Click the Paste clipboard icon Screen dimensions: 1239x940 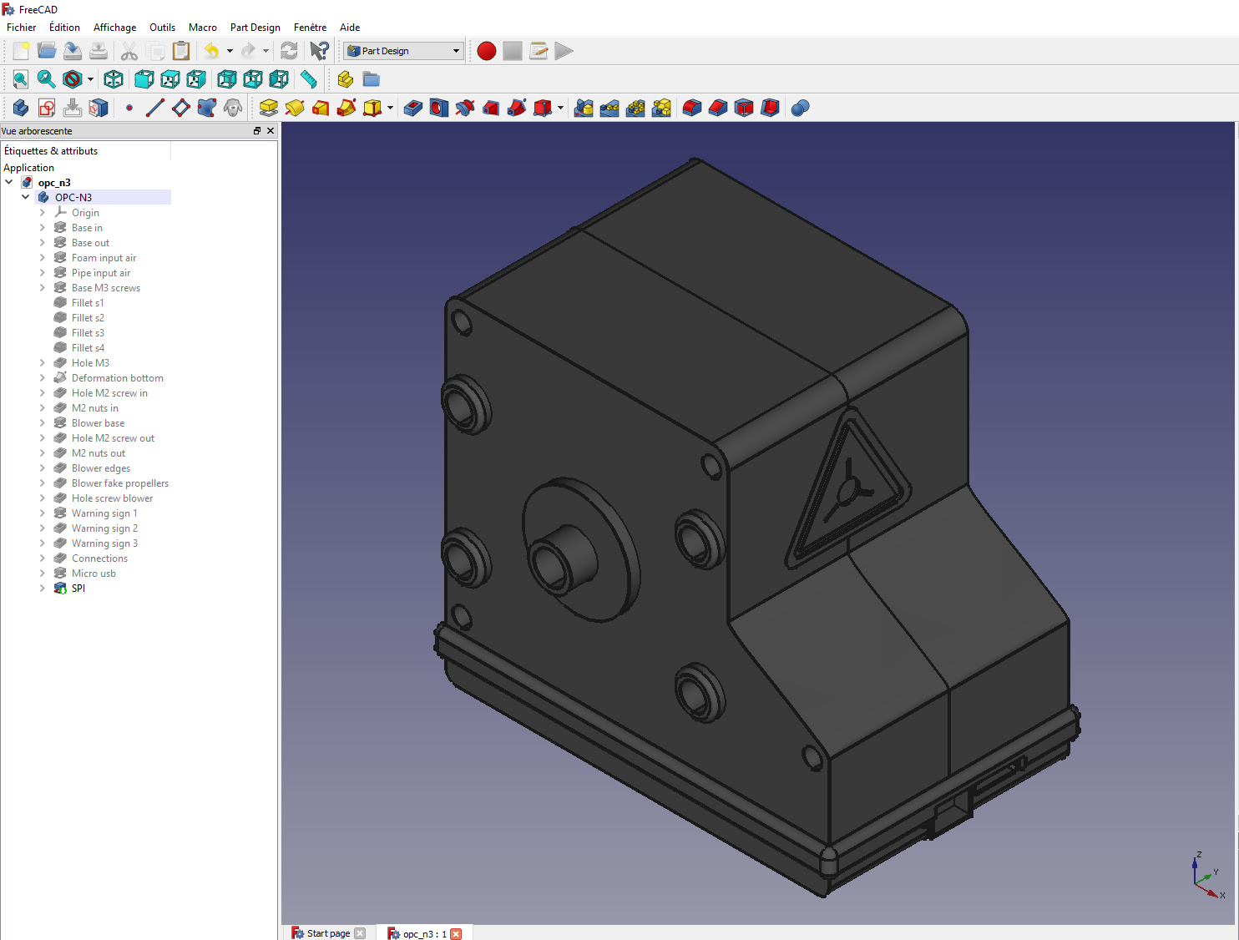tap(181, 51)
